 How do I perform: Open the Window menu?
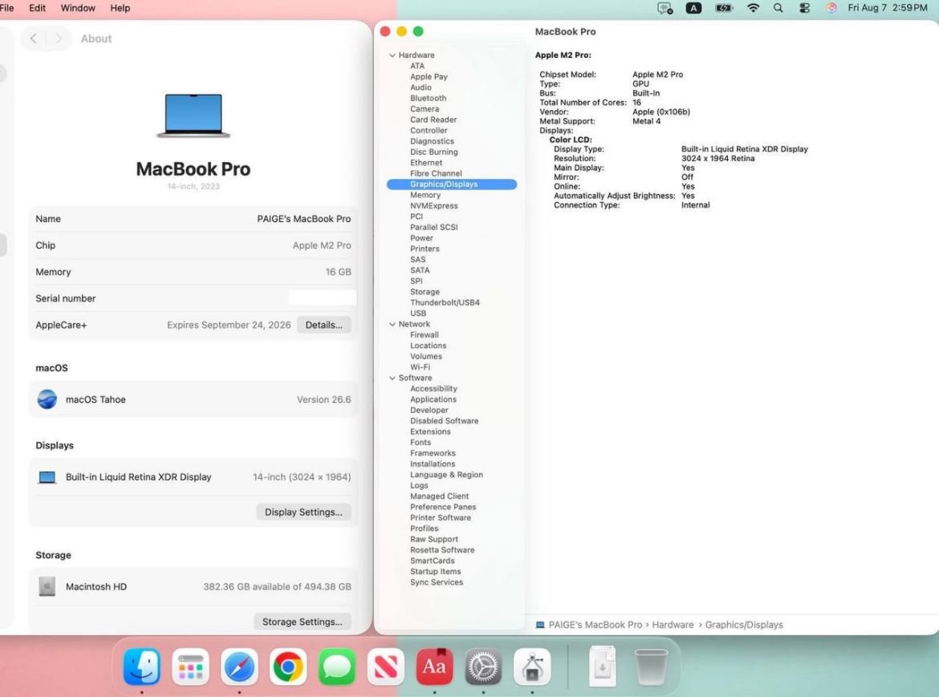[x=78, y=8]
